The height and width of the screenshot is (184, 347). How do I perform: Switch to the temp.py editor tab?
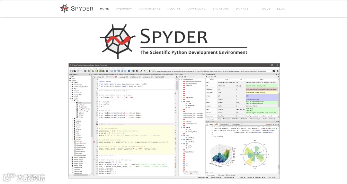coord(99,77)
